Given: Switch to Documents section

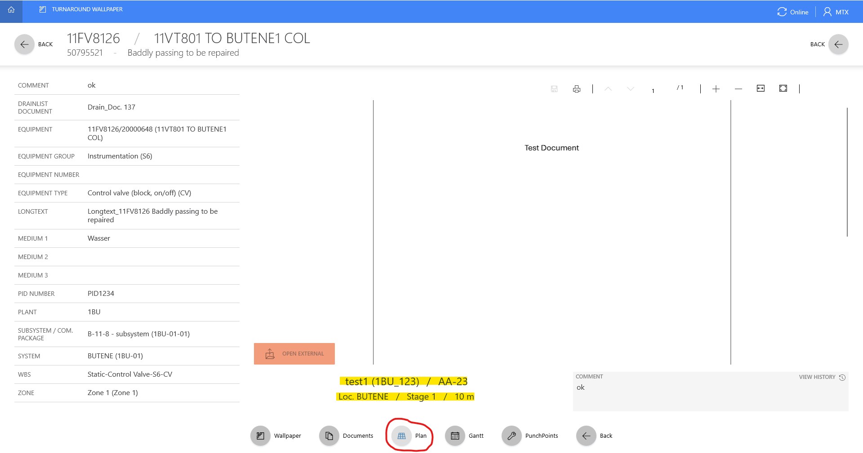Looking at the screenshot, I should coord(329,435).
